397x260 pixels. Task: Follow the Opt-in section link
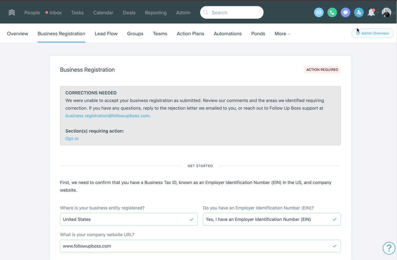click(72, 139)
